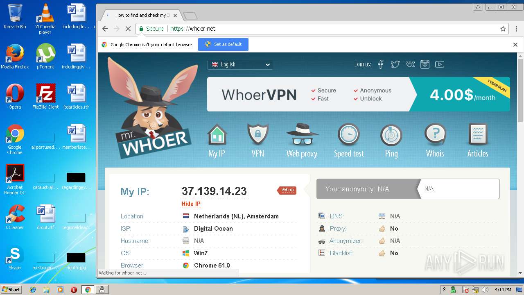The image size is (524, 295).
Task: Open ltdarticles.rtf document on desktop
Action: (76, 96)
